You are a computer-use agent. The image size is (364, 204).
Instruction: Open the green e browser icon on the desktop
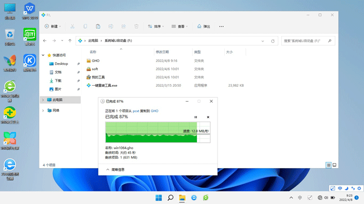tap(10, 91)
